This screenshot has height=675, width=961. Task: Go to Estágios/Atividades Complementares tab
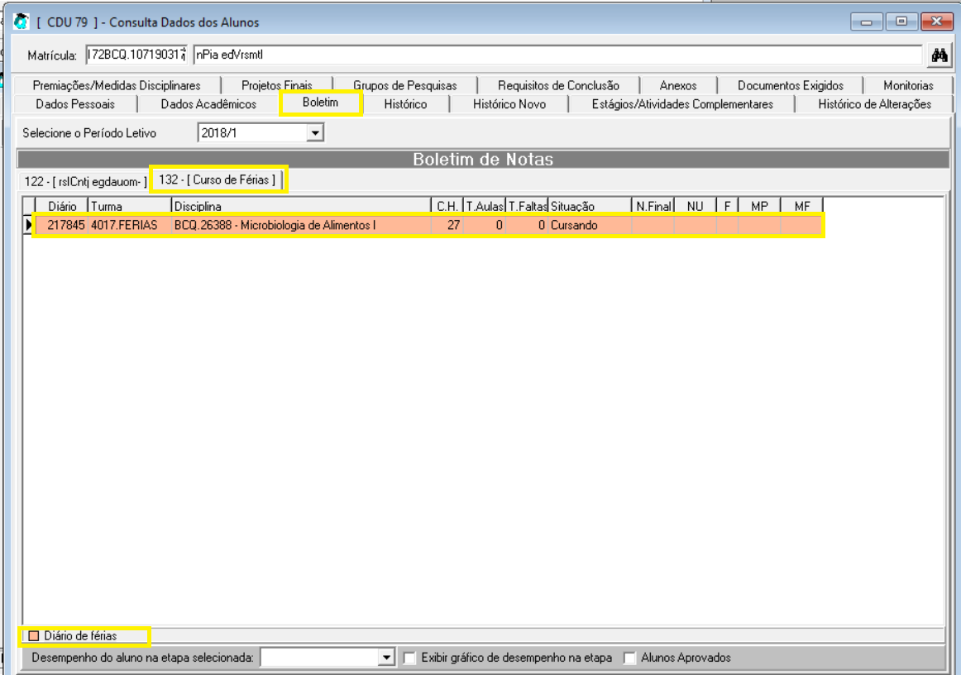682,104
